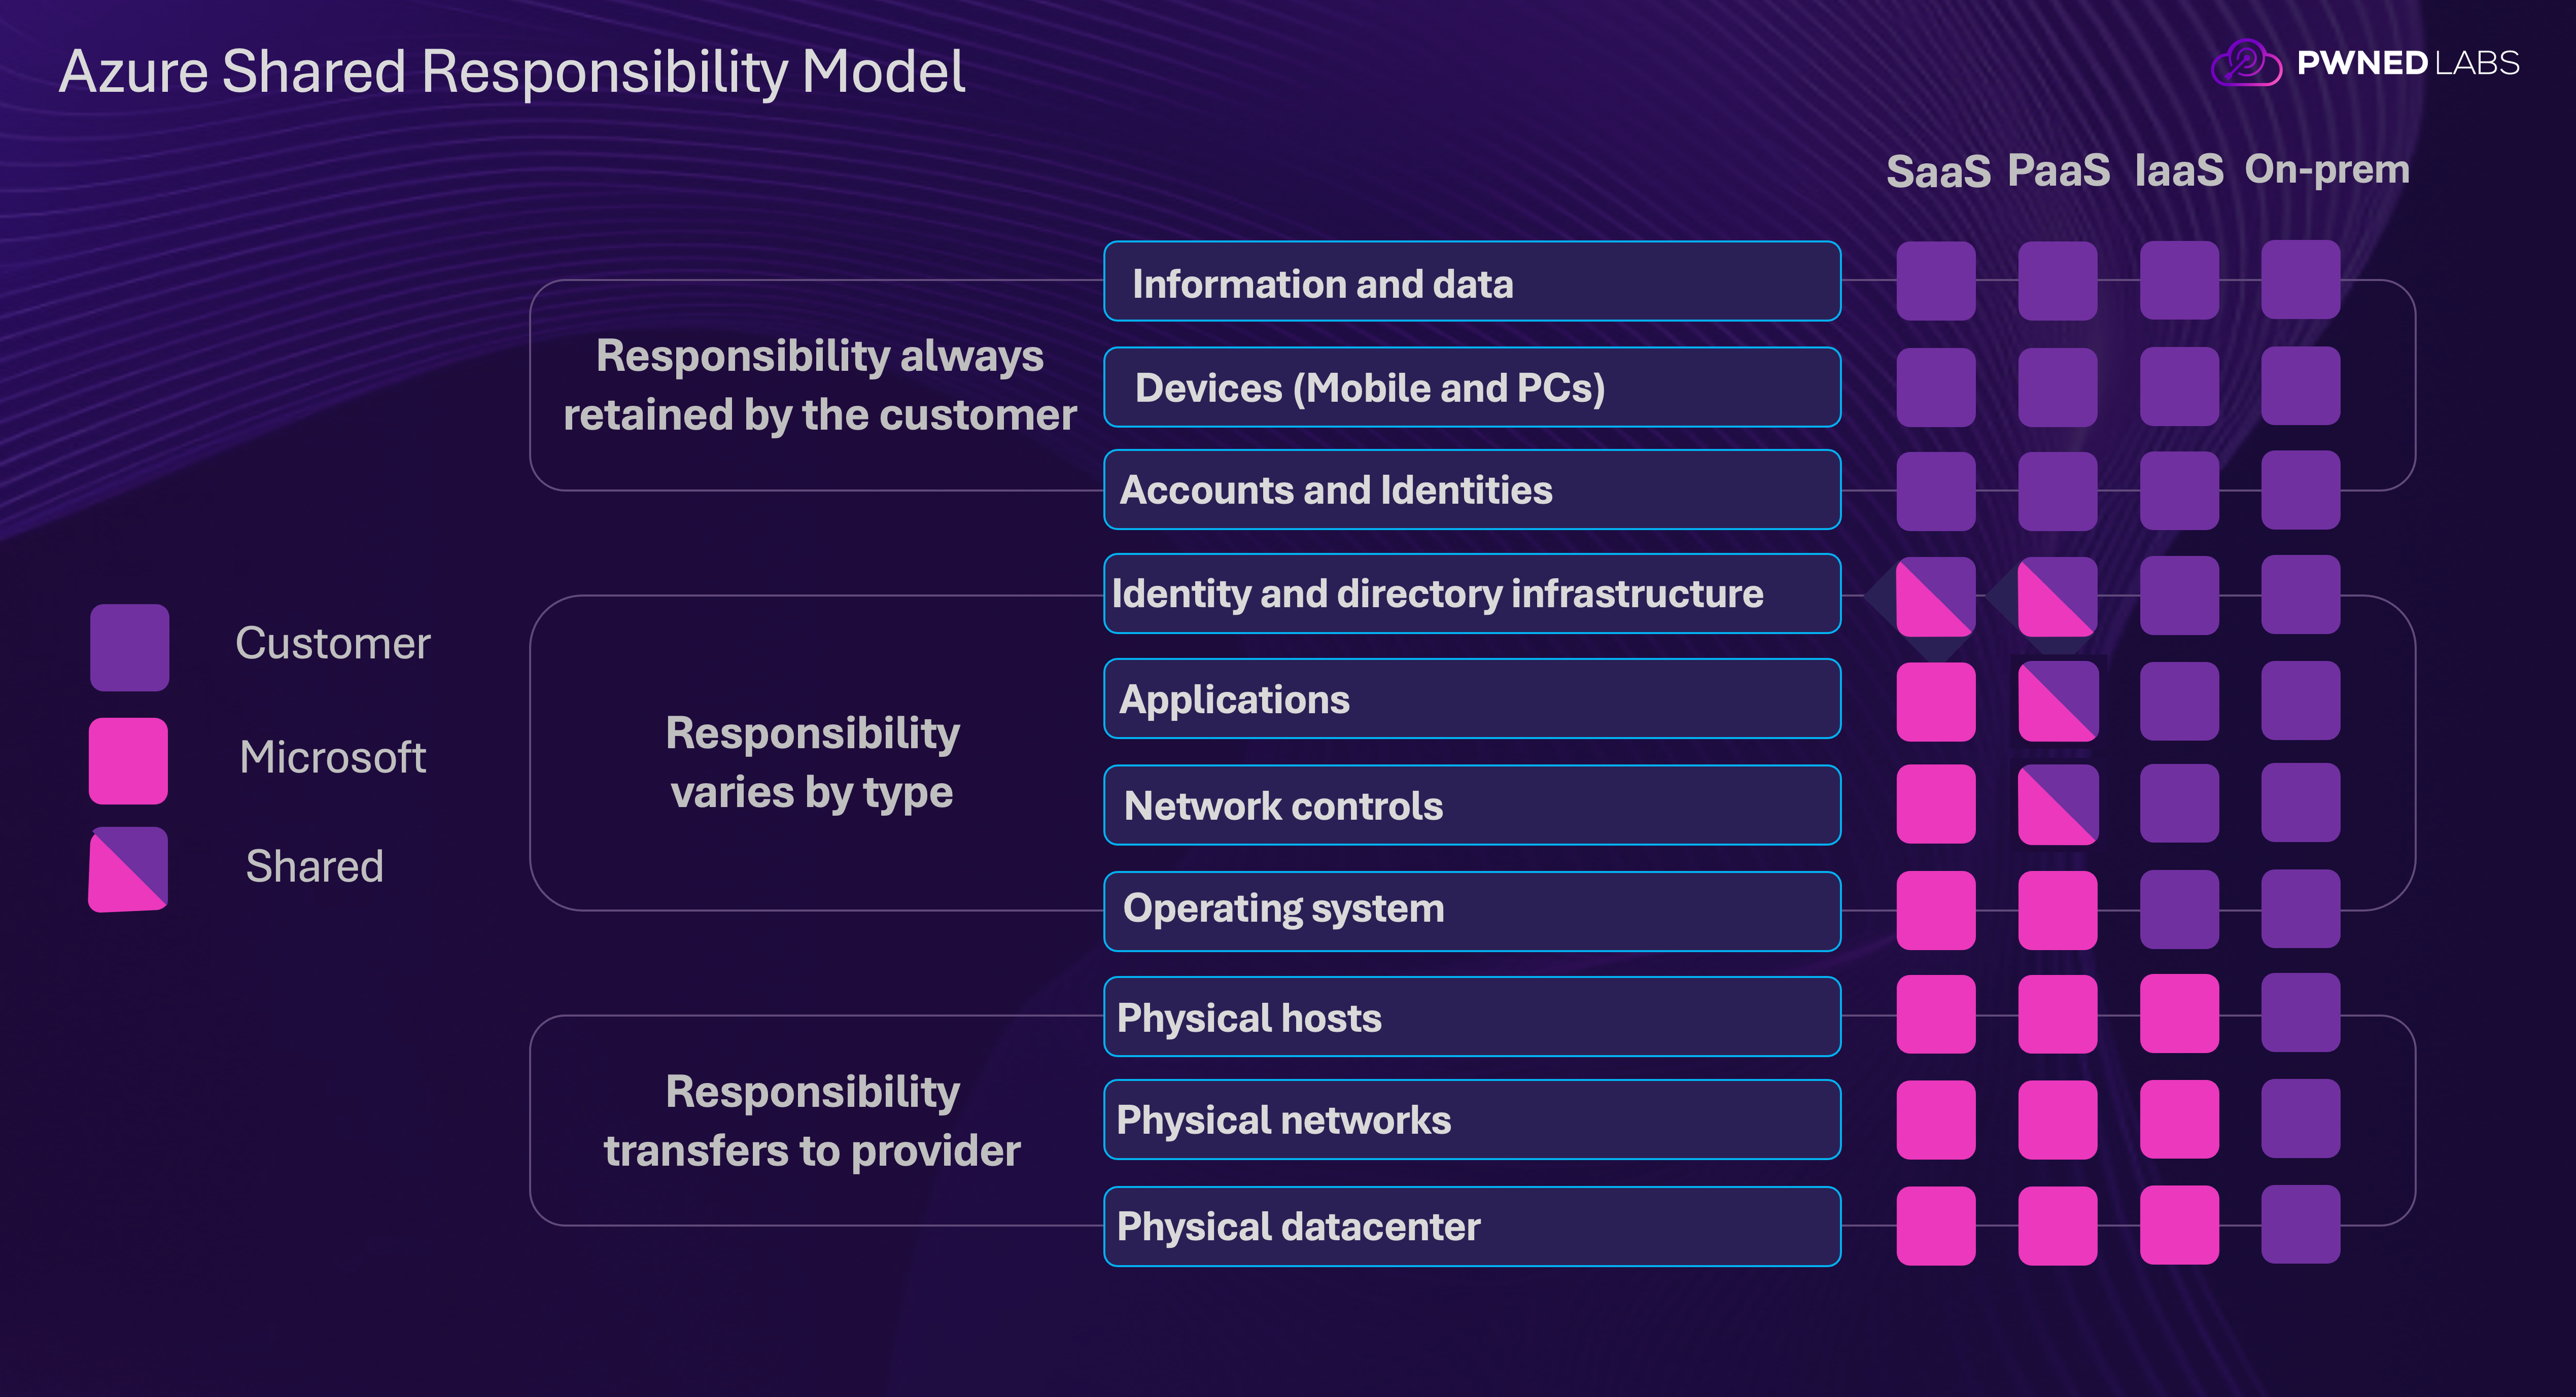Click the Operating system box
Screen dimensions: 2576x1397
click(x=1471, y=910)
